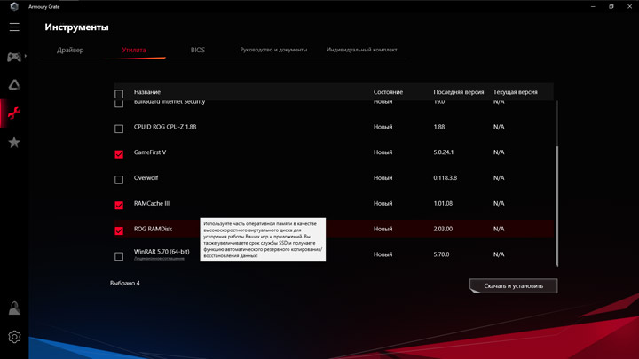
Task: Open the hamburger navigation menu
Action: [14, 27]
